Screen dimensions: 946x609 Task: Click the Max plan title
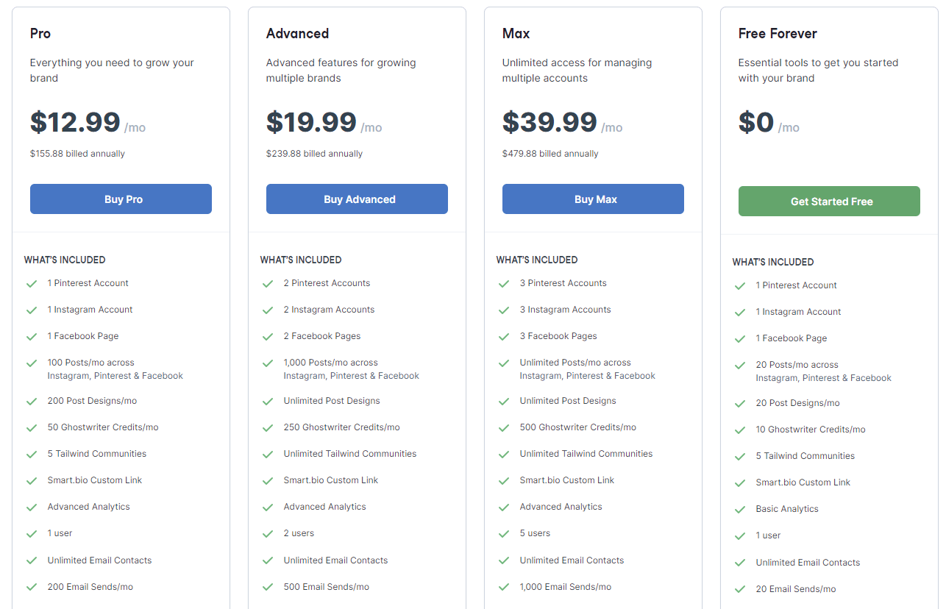[516, 34]
